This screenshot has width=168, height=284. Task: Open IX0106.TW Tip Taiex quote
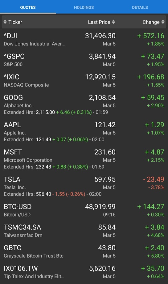[84, 272]
